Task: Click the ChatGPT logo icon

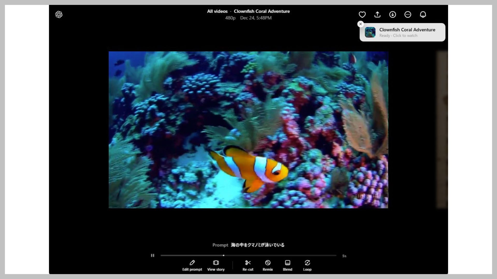Action: pos(59,14)
